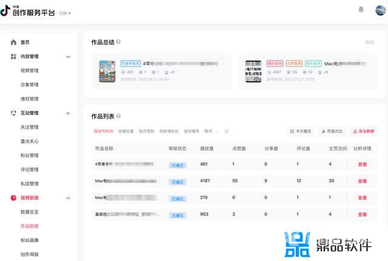388x261 pixels.
Task: Click the home icon in sidebar
Action: [x=13, y=42]
